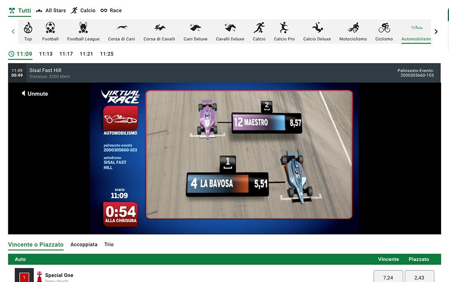Open the Calcio Deluxe category icon

(x=317, y=28)
